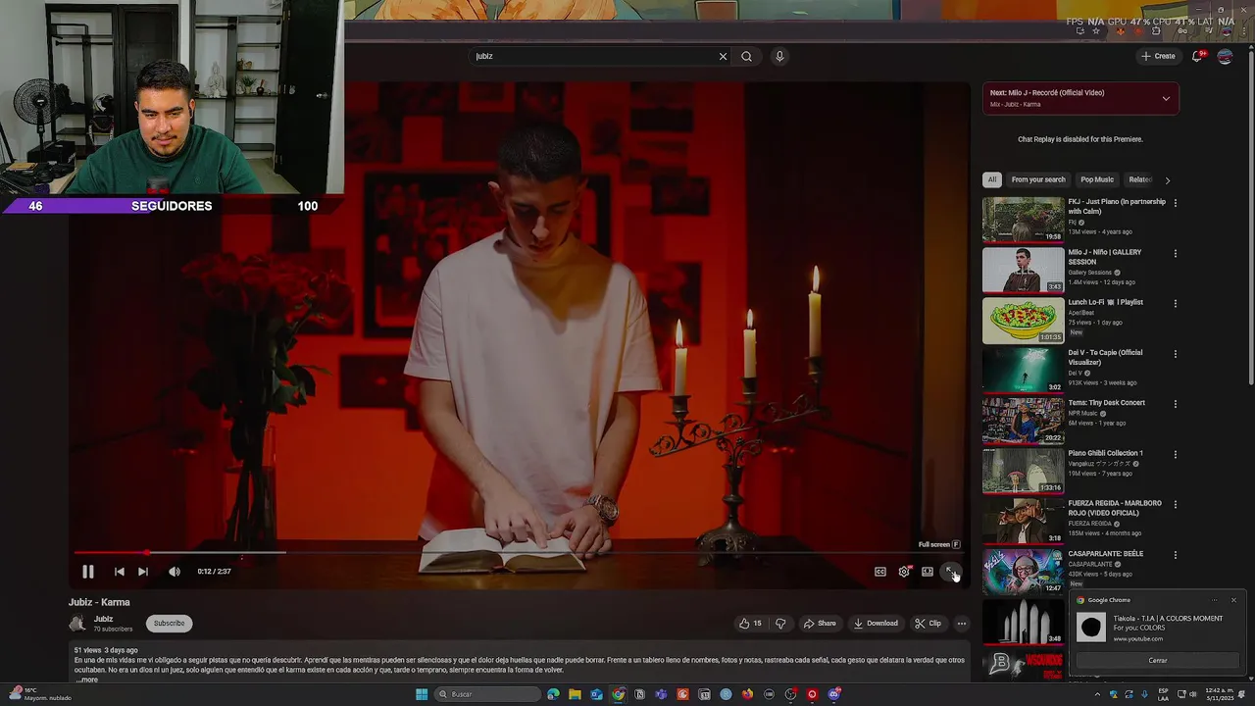
Task: Show hidden system tray icons
Action: (1097, 694)
